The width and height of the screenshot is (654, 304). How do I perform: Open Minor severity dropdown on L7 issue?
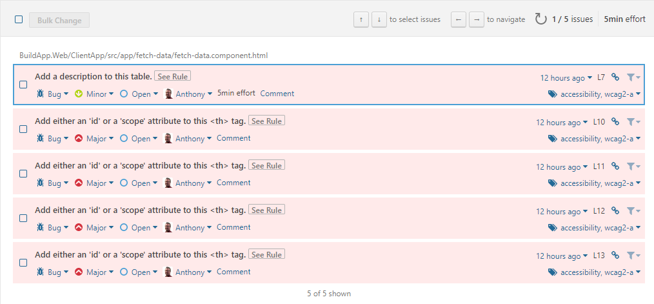pos(95,94)
